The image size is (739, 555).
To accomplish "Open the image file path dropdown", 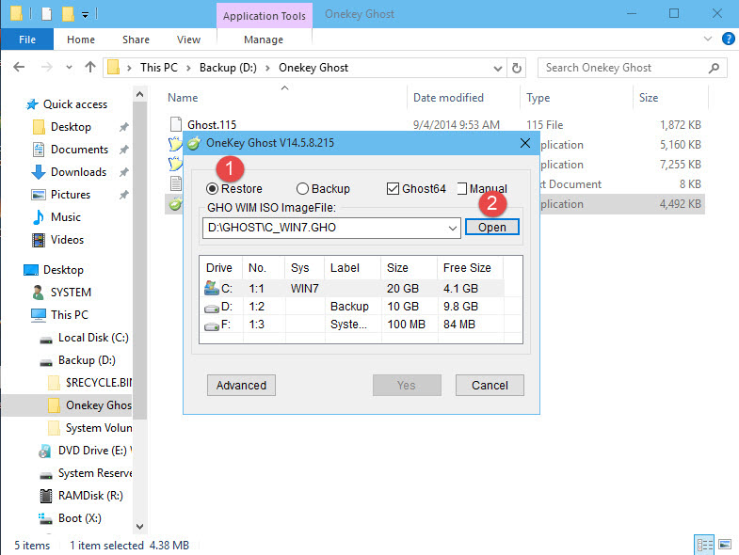I will coord(453,228).
